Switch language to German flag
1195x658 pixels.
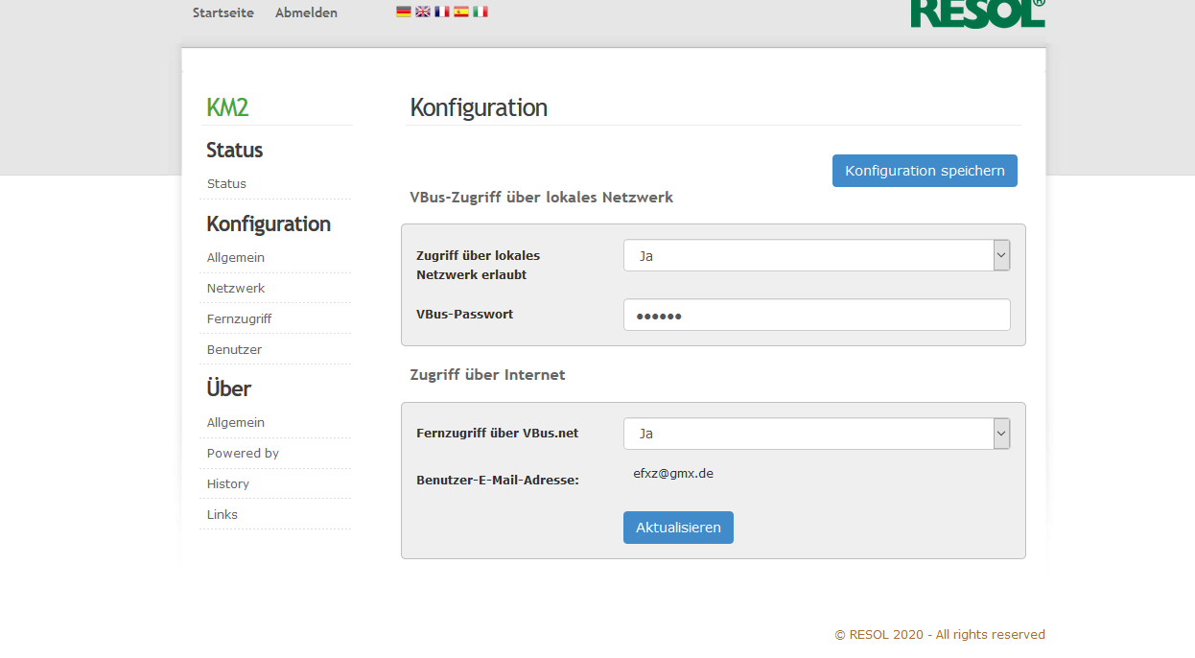pos(404,12)
